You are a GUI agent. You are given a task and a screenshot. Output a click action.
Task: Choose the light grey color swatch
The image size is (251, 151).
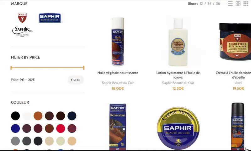click(x=15, y=141)
